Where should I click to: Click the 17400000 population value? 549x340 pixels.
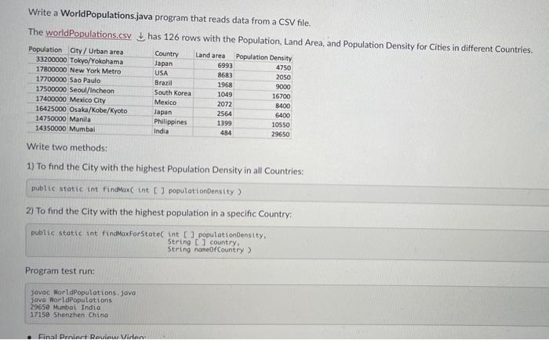(51, 99)
